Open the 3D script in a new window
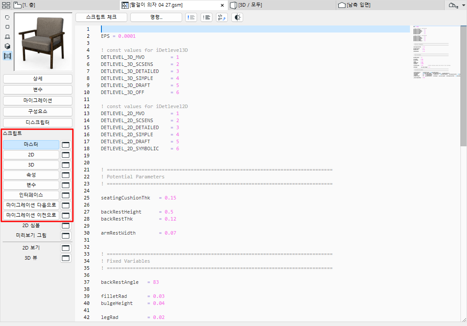 pos(65,165)
